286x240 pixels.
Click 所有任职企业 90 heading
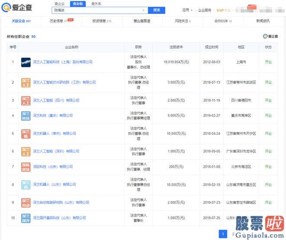pyautogui.click(x=21, y=37)
